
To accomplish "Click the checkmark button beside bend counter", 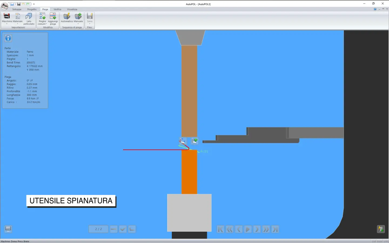I will coord(123,229).
